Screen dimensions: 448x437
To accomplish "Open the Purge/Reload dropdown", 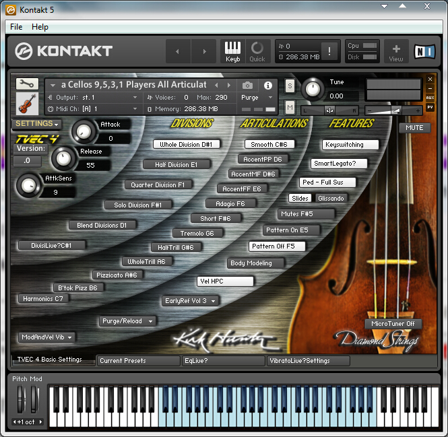I will point(127,321).
